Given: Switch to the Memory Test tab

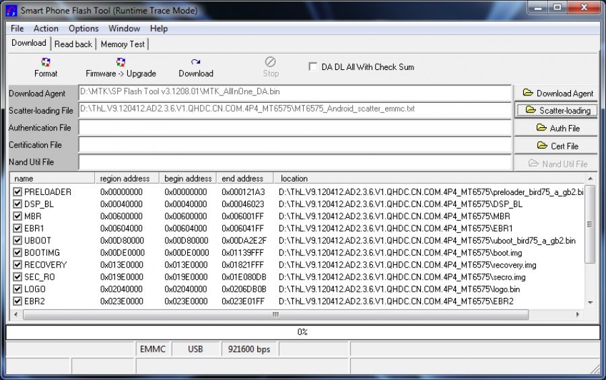Looking at the screenshot, I should (x=123, y=44).
